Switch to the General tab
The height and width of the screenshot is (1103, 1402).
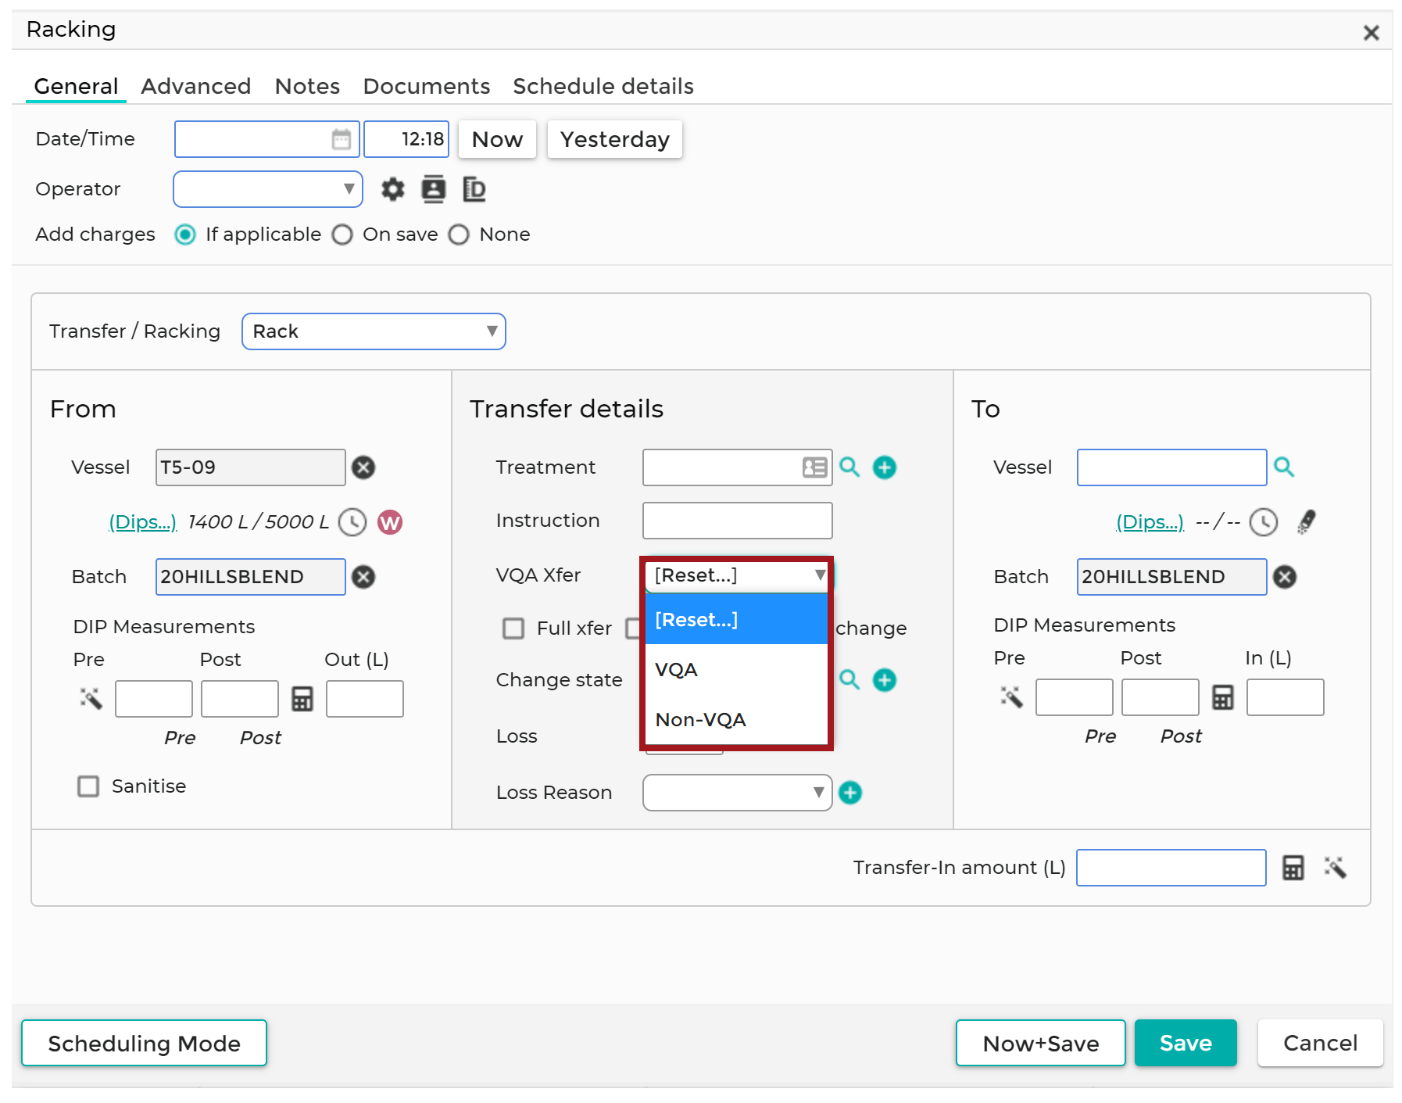76,86
